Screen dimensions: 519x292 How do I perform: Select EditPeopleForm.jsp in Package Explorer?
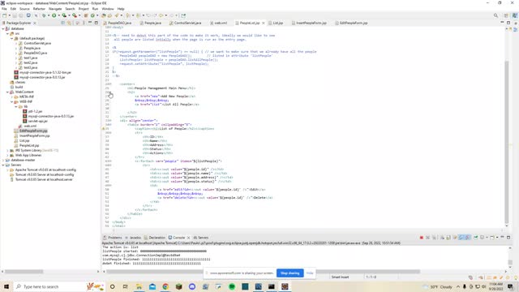33,131
